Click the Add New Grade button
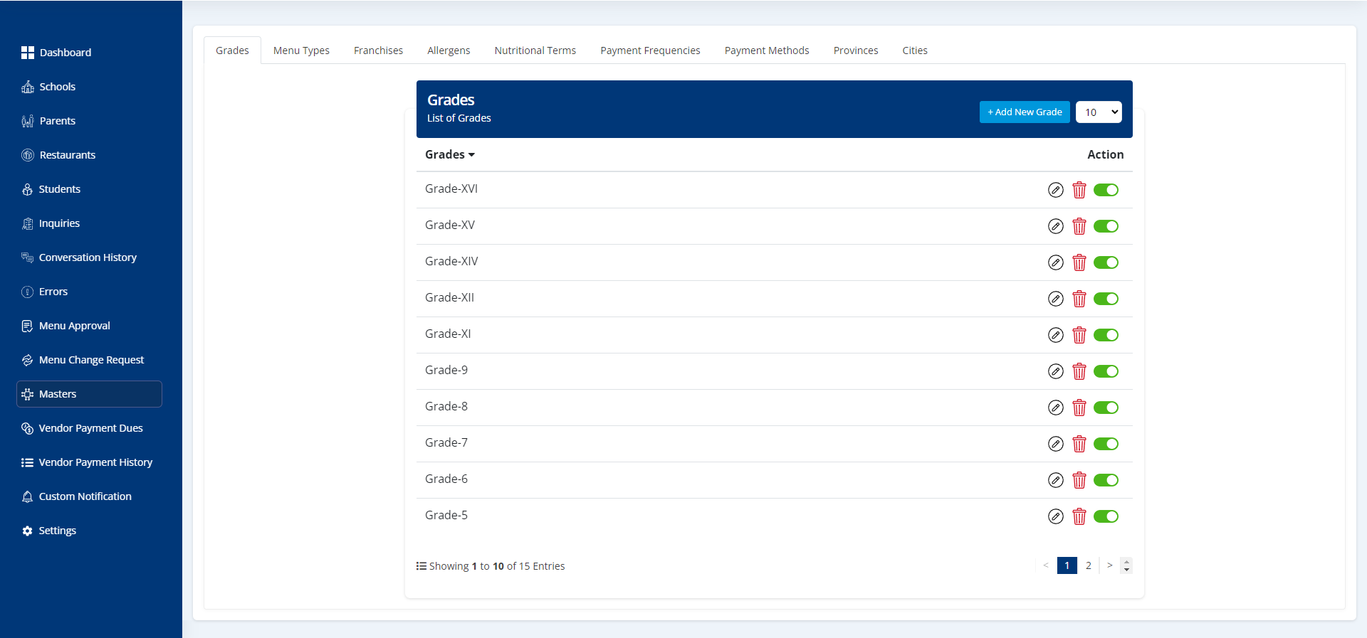 [1025, 112]
